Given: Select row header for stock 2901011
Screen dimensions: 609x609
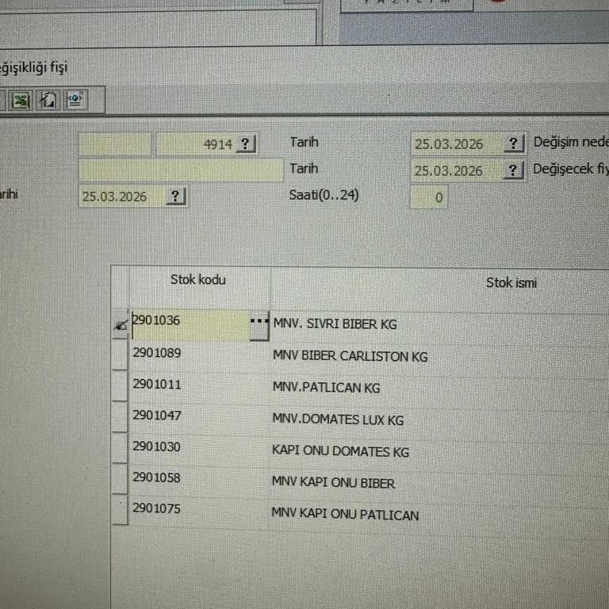Looking at the screenshot, I should coord(120,385).
